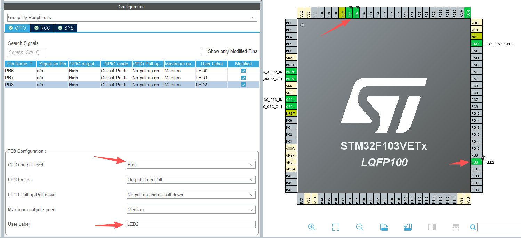Open the Group By Peripherals dropdown
The height and width of the screenshot is (238, 521).
click(x=132, y=17)
